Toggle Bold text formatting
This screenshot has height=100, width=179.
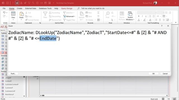139,16
